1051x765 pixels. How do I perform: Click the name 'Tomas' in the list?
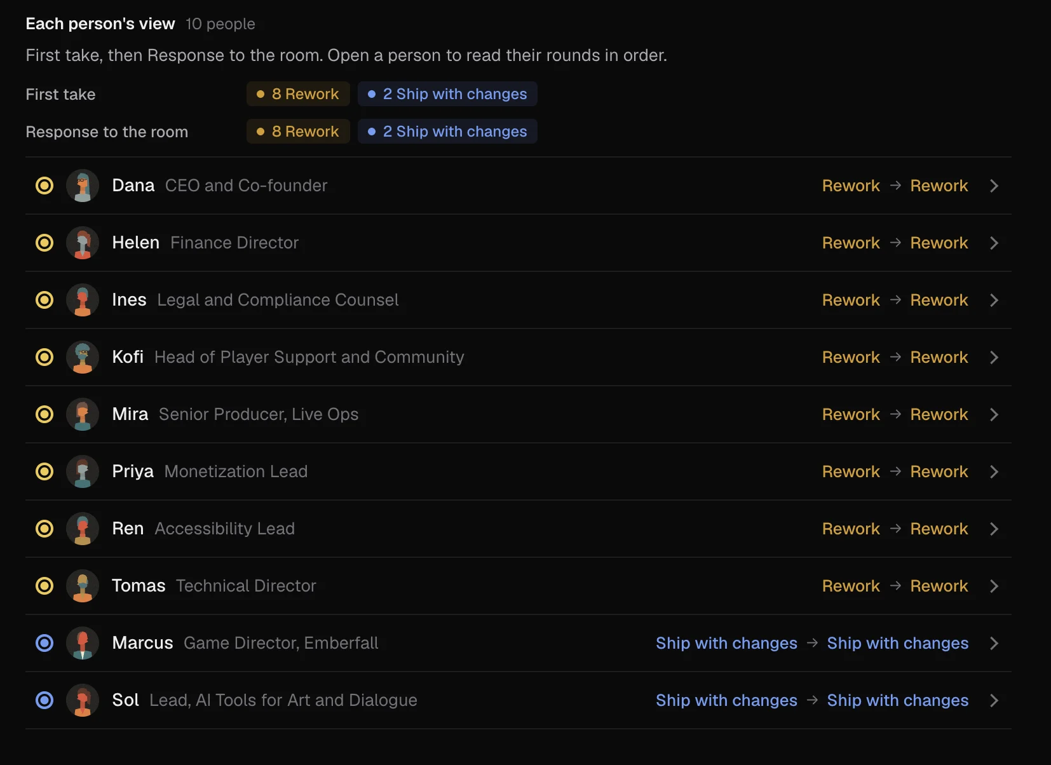(139, 586)
